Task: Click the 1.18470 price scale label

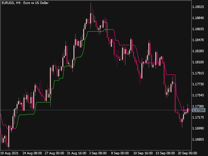Action: (198, 40)
